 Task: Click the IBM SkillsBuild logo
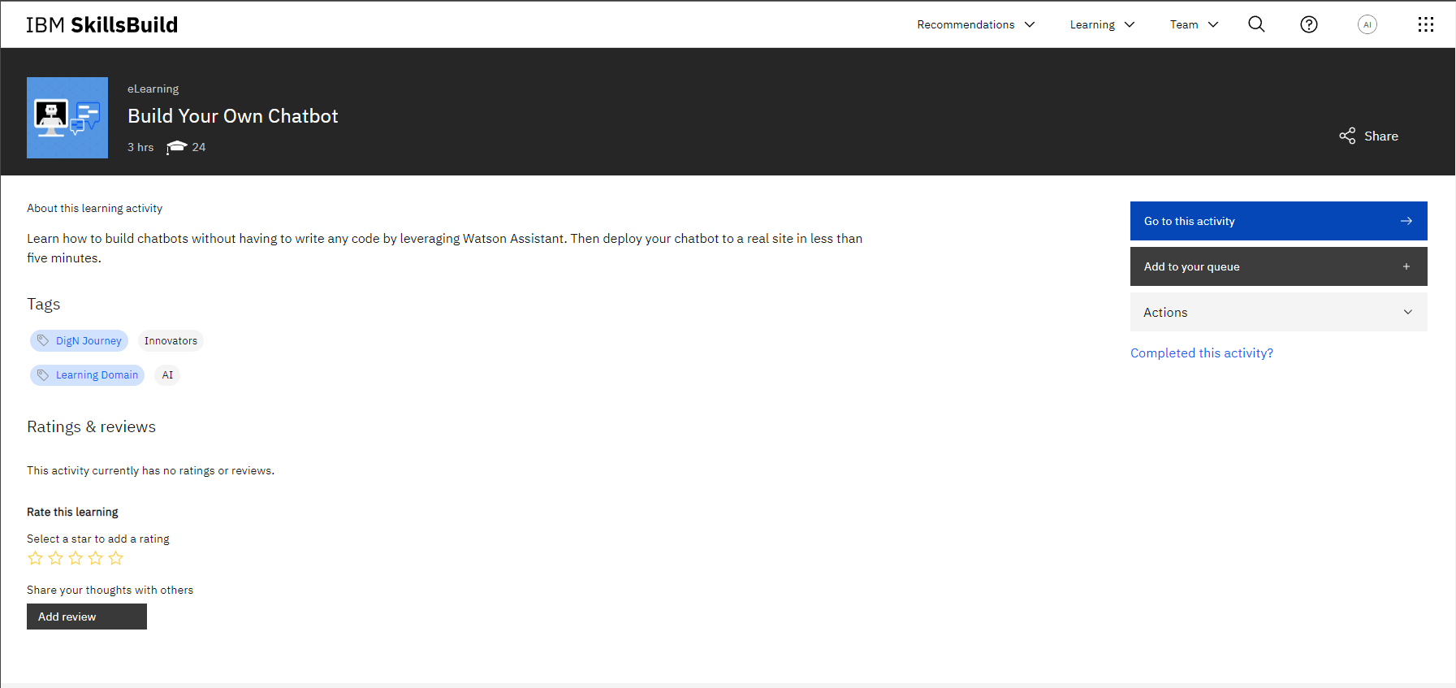coord(102,24)
